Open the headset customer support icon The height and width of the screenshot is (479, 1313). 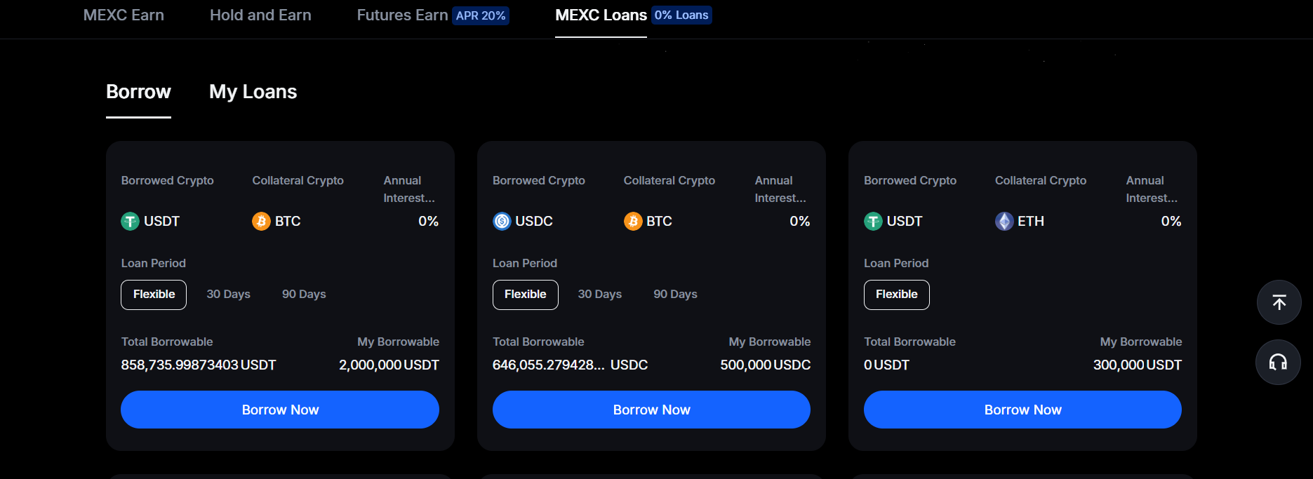(x=1278, y=362)
